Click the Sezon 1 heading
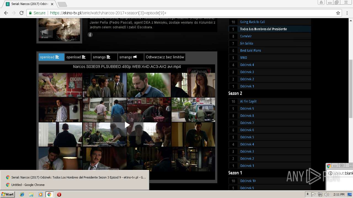This screenshot has width=353, height=198. click(x=235, y=173)
